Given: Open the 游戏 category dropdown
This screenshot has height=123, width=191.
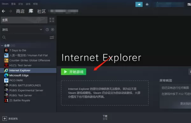Looking at the screenshot, I should [x=22, y=30].
